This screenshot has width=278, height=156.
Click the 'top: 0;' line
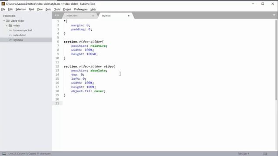click(78, 75)
